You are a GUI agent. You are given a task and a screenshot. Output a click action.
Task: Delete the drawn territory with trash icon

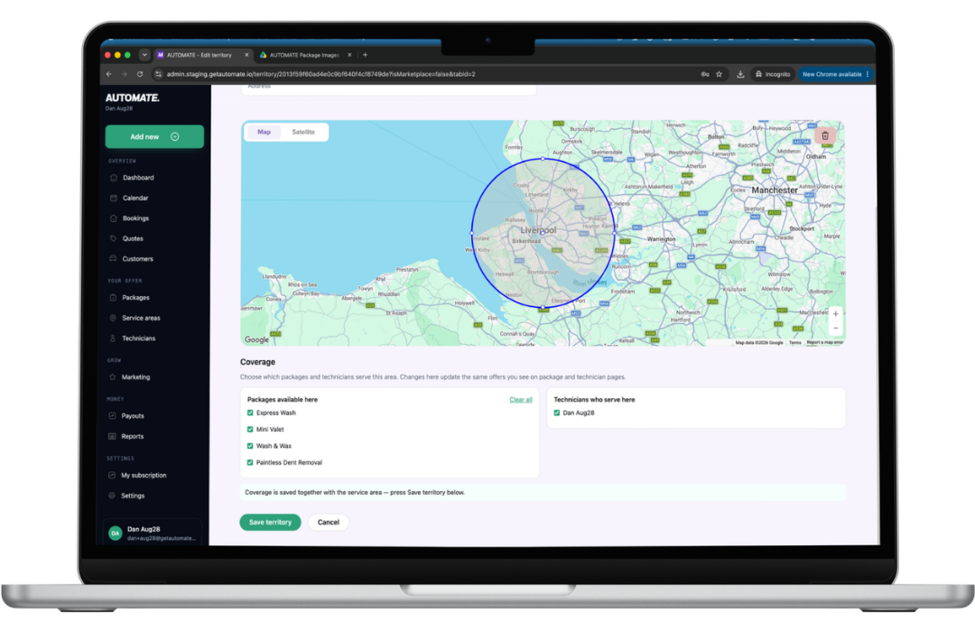pos(825,135)
